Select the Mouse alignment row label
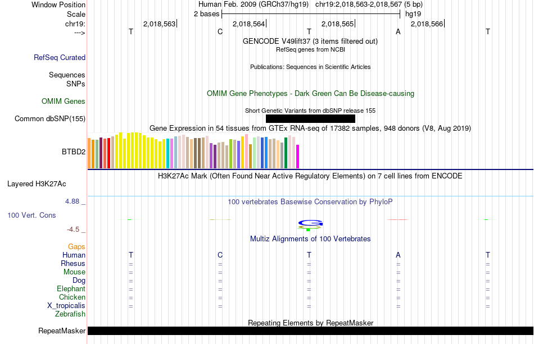Image resolution: width=534 pixels, height=344 pixels. click(x=74, y=272)
